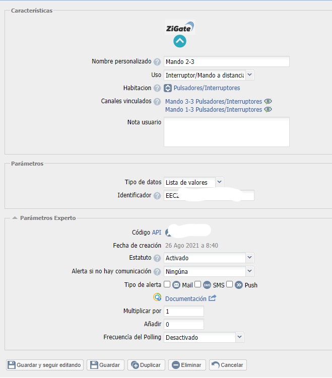The height and width of the screenshot is (378, 332).
Task: Click help icon beside Identificador label
Action: [x=157, y=196]
